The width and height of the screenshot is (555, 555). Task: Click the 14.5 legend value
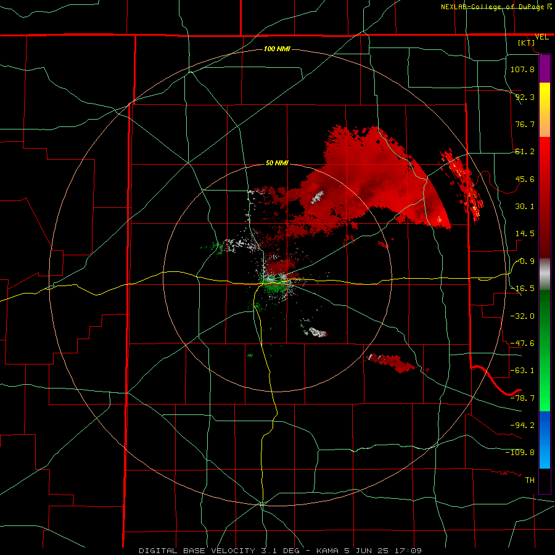525,234
